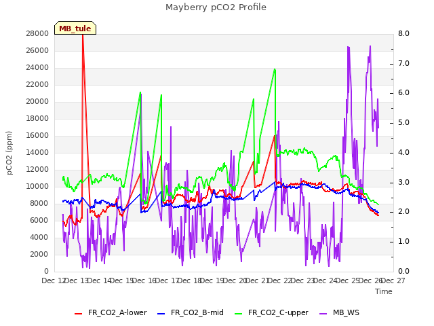The width and height of the screenshot is (434, 326).
Task: Click the 8.0 right axis tick label
Action: pos(403,33)
